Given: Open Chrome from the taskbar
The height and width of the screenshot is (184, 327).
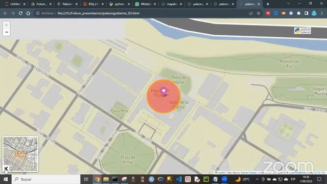Looking at the screenshot, I should tap(97, 179).
